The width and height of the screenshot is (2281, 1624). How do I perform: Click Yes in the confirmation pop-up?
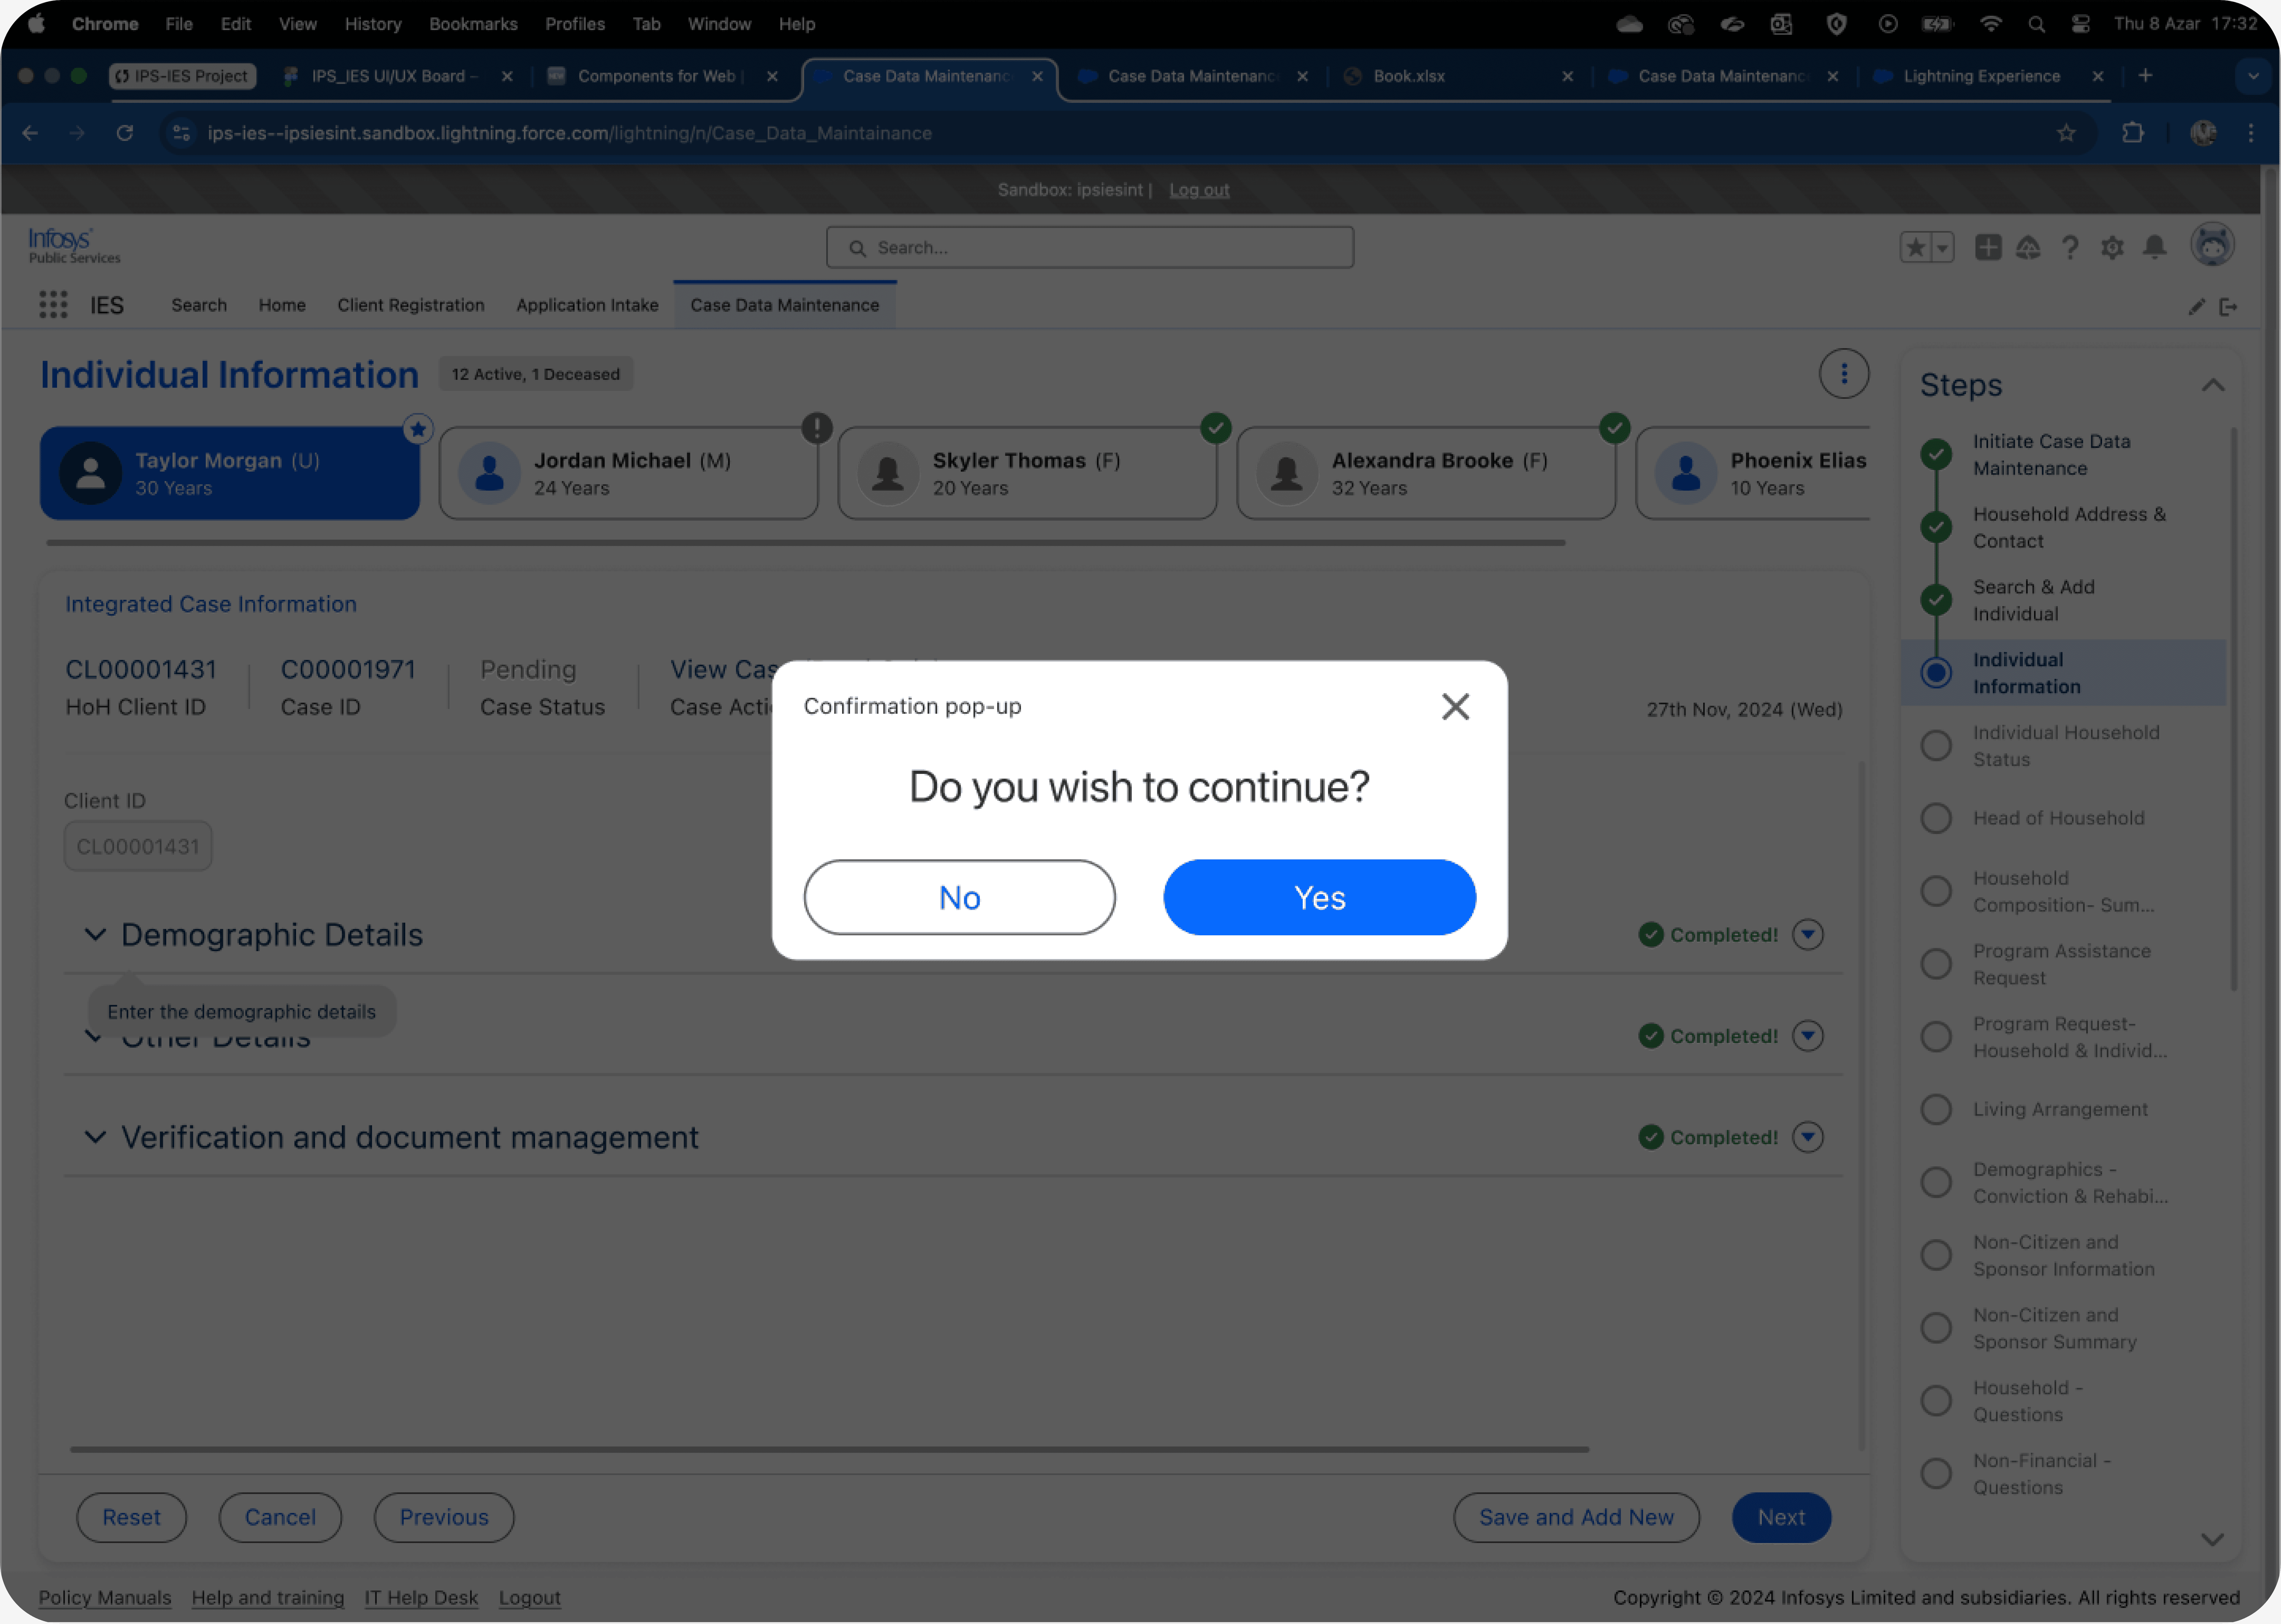(1319, 897)
